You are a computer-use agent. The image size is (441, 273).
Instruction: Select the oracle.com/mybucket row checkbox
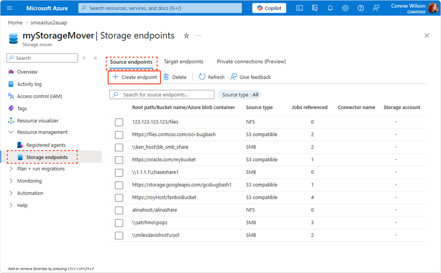point(119,160)
